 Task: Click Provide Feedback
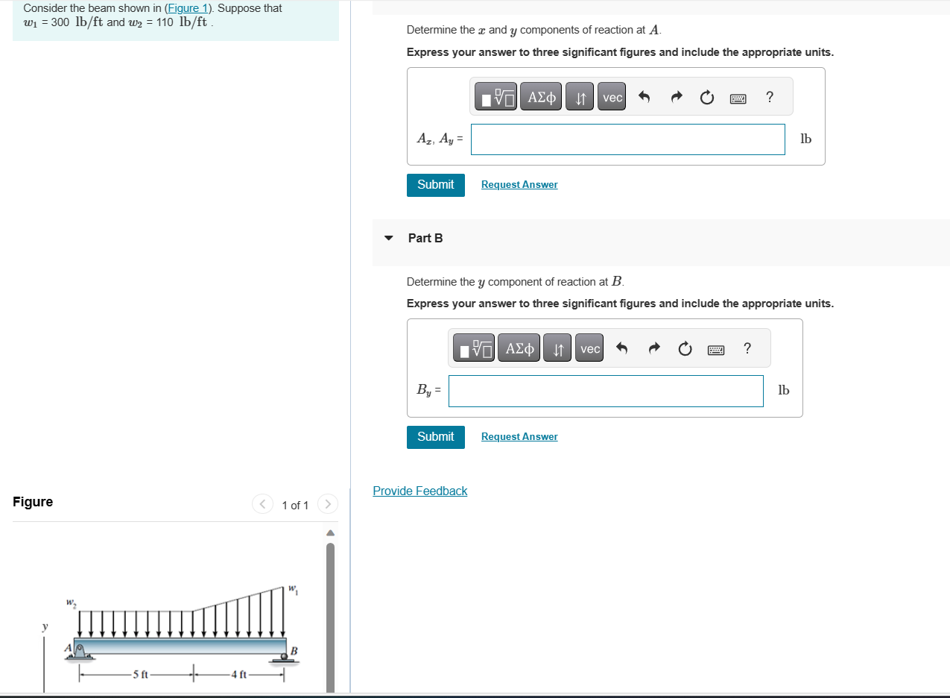pos(419,491)
